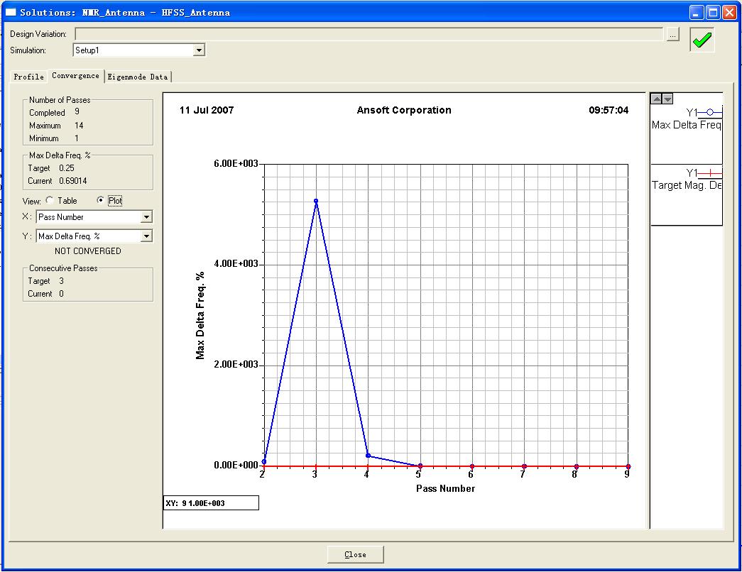Select the Plot view radio button
This screenshot has width=742, height=572.
coord(100,200)
